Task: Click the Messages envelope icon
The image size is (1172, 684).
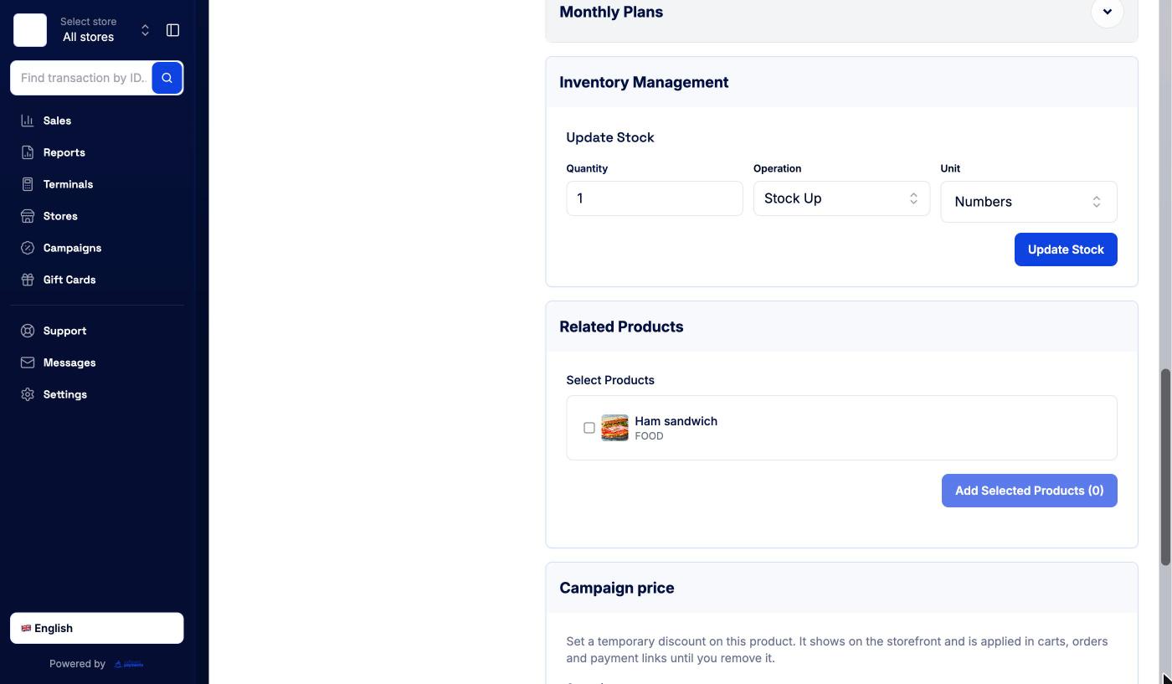Action: pos(28,363)
